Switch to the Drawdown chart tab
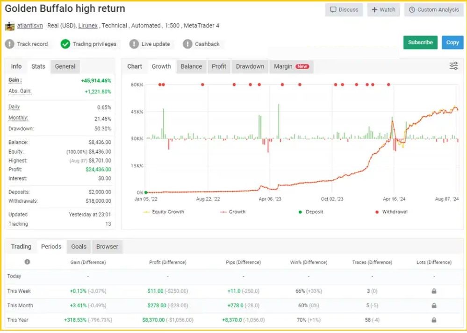Screen dimensions: 467x333 click(x=250, y=66)
